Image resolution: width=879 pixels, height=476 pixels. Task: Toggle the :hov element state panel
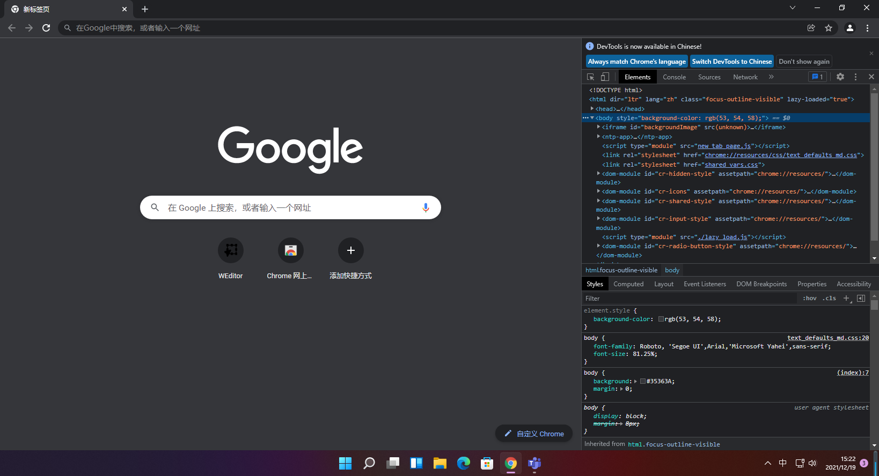pos(810,298)
